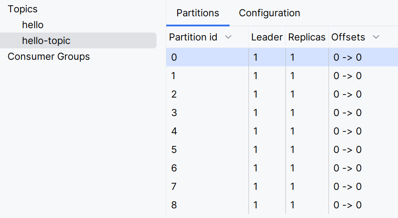Open the Consumer Groups node
This screenshot has height=218, width=398.
point(48,57)
